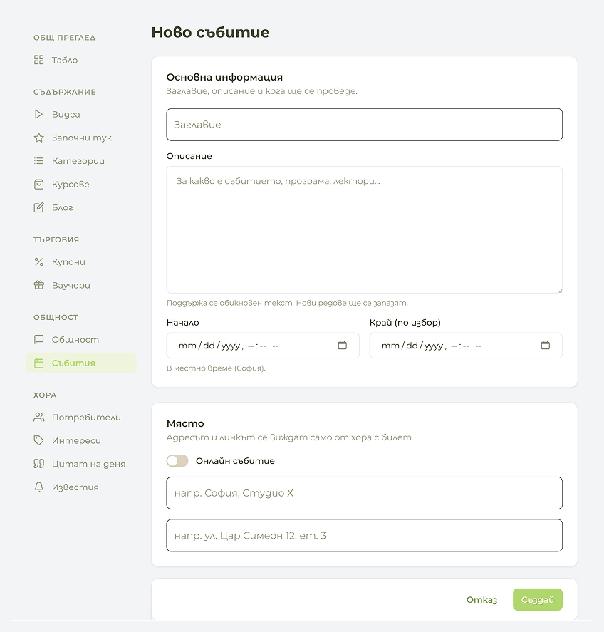Open calendar picker for Край field

[x=545, y=345]
